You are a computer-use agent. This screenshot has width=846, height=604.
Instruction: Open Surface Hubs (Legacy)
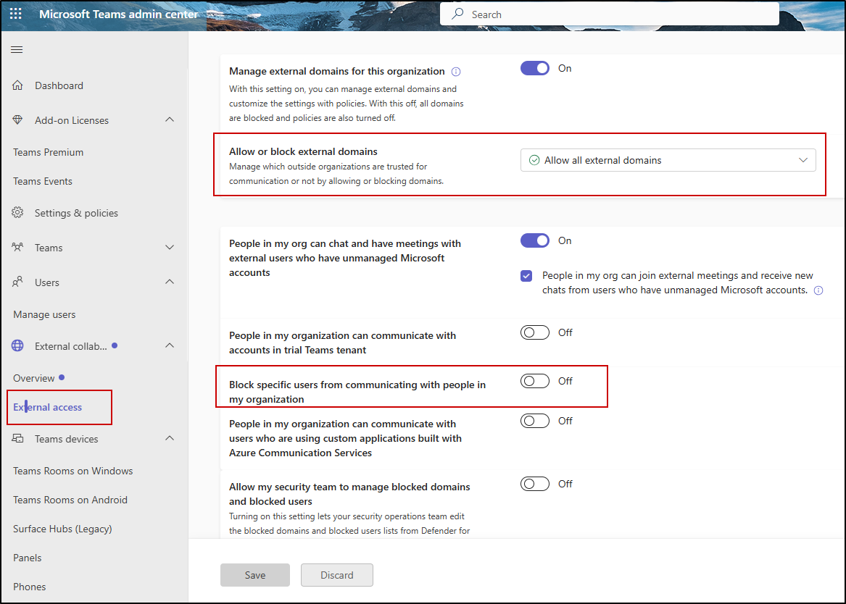(x=62, y=529)
